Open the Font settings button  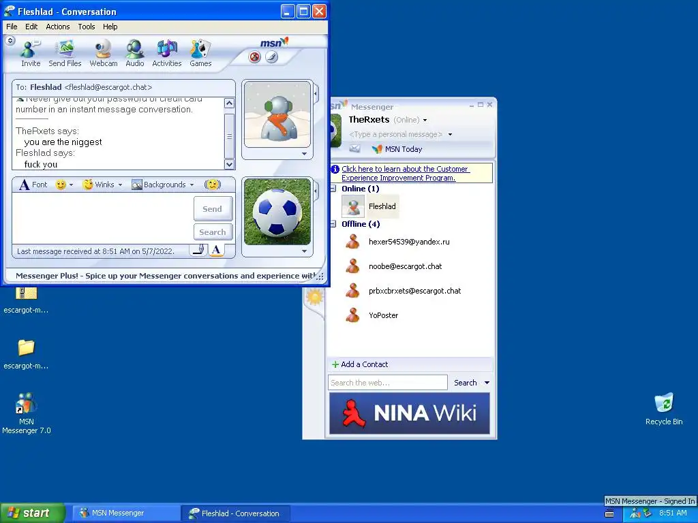[33, 185]
